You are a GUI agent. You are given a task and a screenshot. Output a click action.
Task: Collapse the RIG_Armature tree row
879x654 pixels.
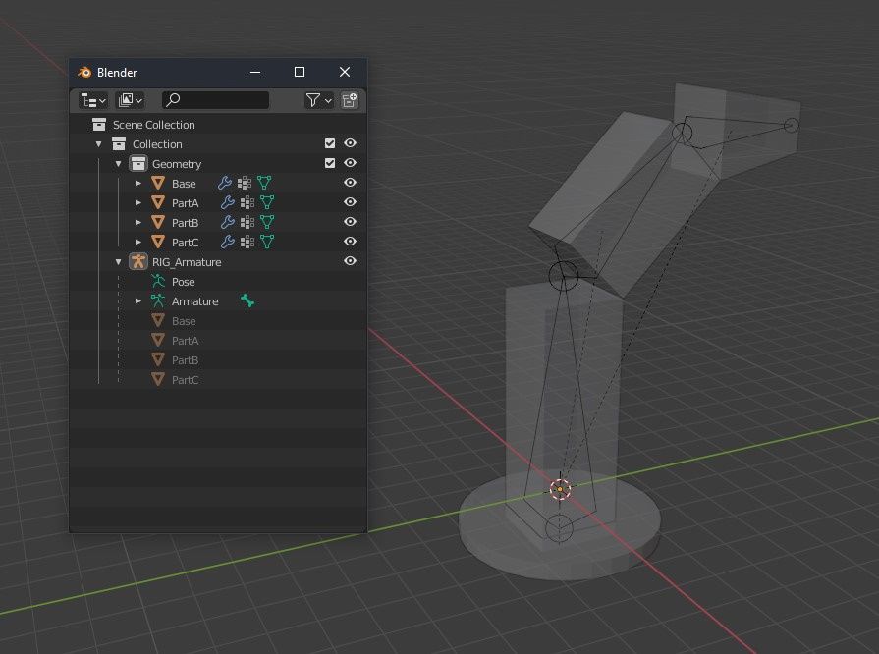pyautogui.click(x=118, y=262)
